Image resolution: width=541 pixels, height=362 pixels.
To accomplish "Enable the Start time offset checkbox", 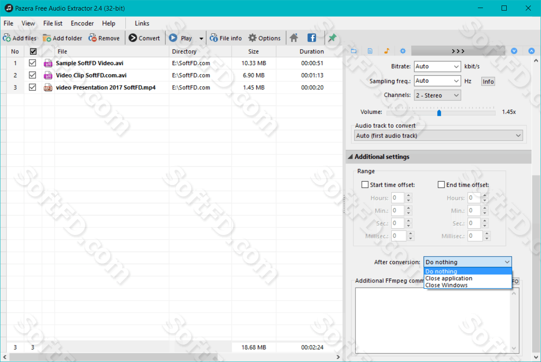I will 365,185.
